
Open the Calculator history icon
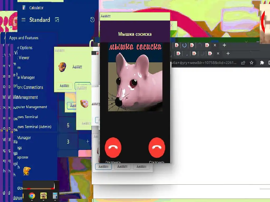coord(92,20)
